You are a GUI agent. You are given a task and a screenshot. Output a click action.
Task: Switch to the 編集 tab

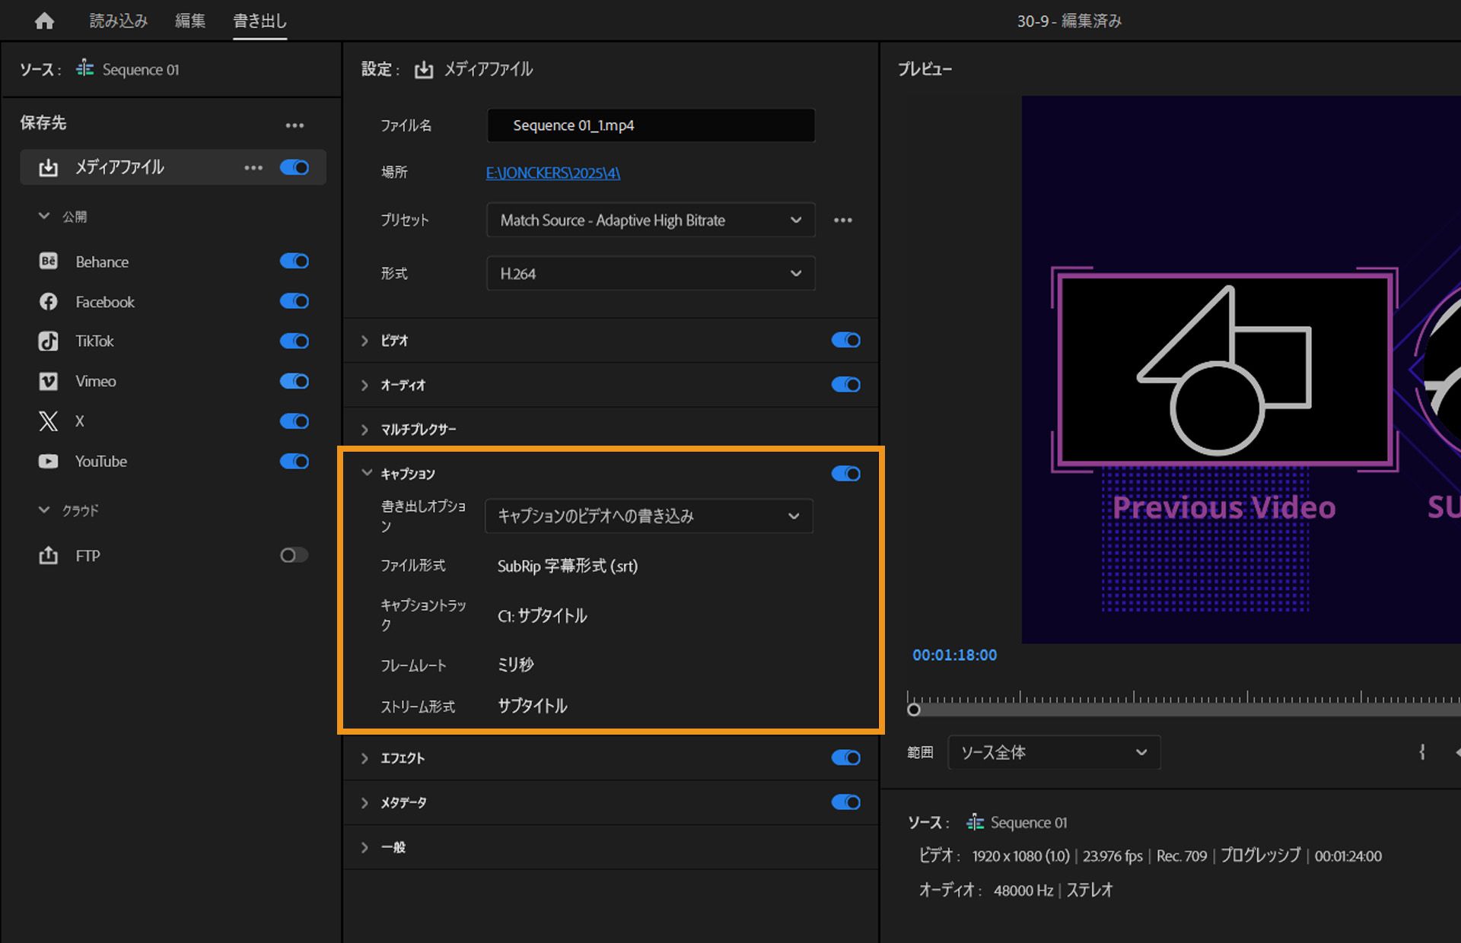pyautogui.click(x=189, y=21)
